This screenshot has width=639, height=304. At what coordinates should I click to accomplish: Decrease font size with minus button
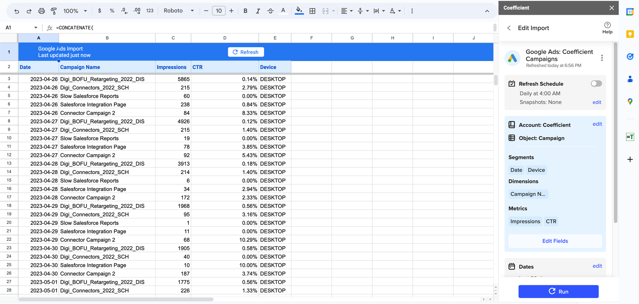(206, 11)
